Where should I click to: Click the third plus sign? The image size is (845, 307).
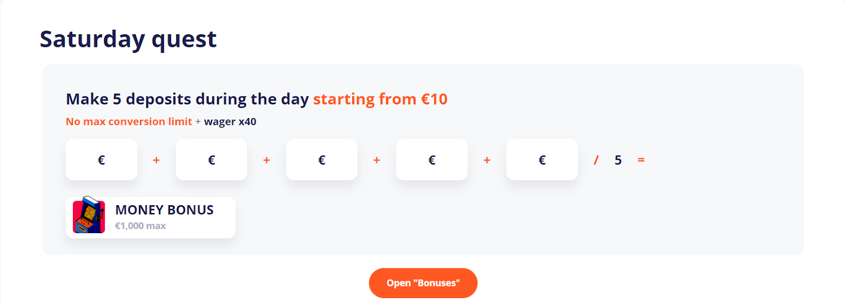[377, 160]
